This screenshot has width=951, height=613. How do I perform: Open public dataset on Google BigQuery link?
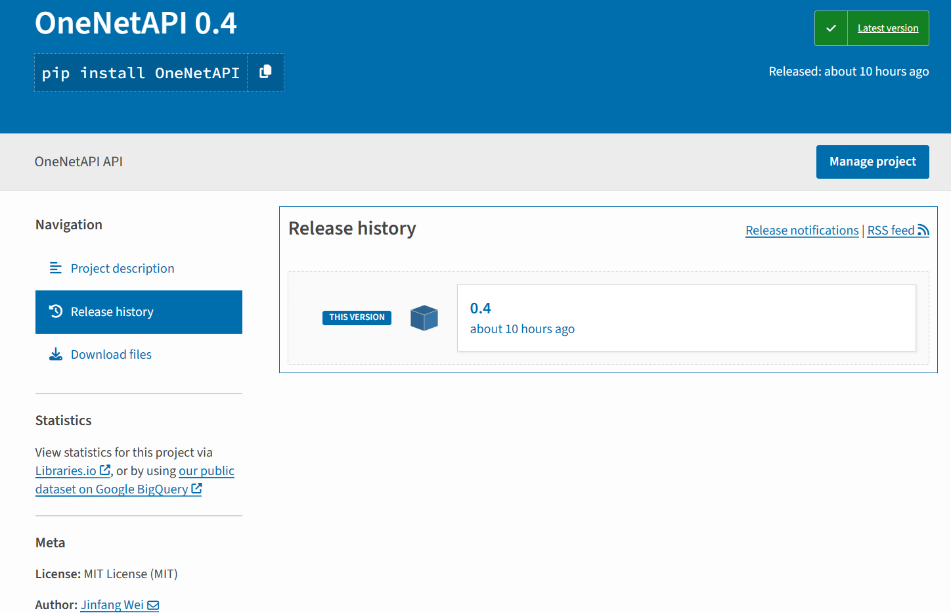click(x=135, y=480)
